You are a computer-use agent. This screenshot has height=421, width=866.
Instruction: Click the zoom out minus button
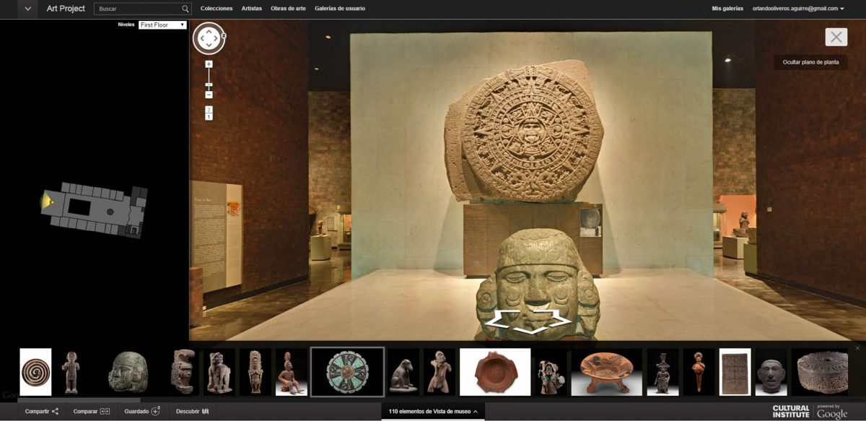(209, 95)
